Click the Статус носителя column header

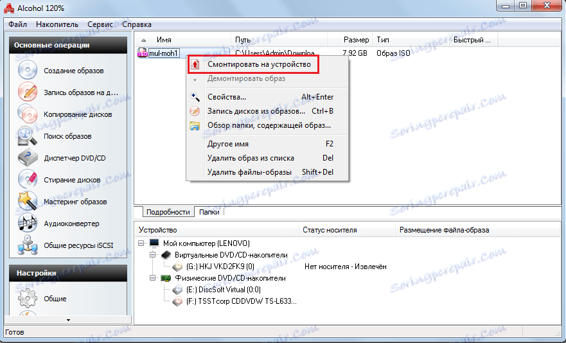(x=348, y=230)
